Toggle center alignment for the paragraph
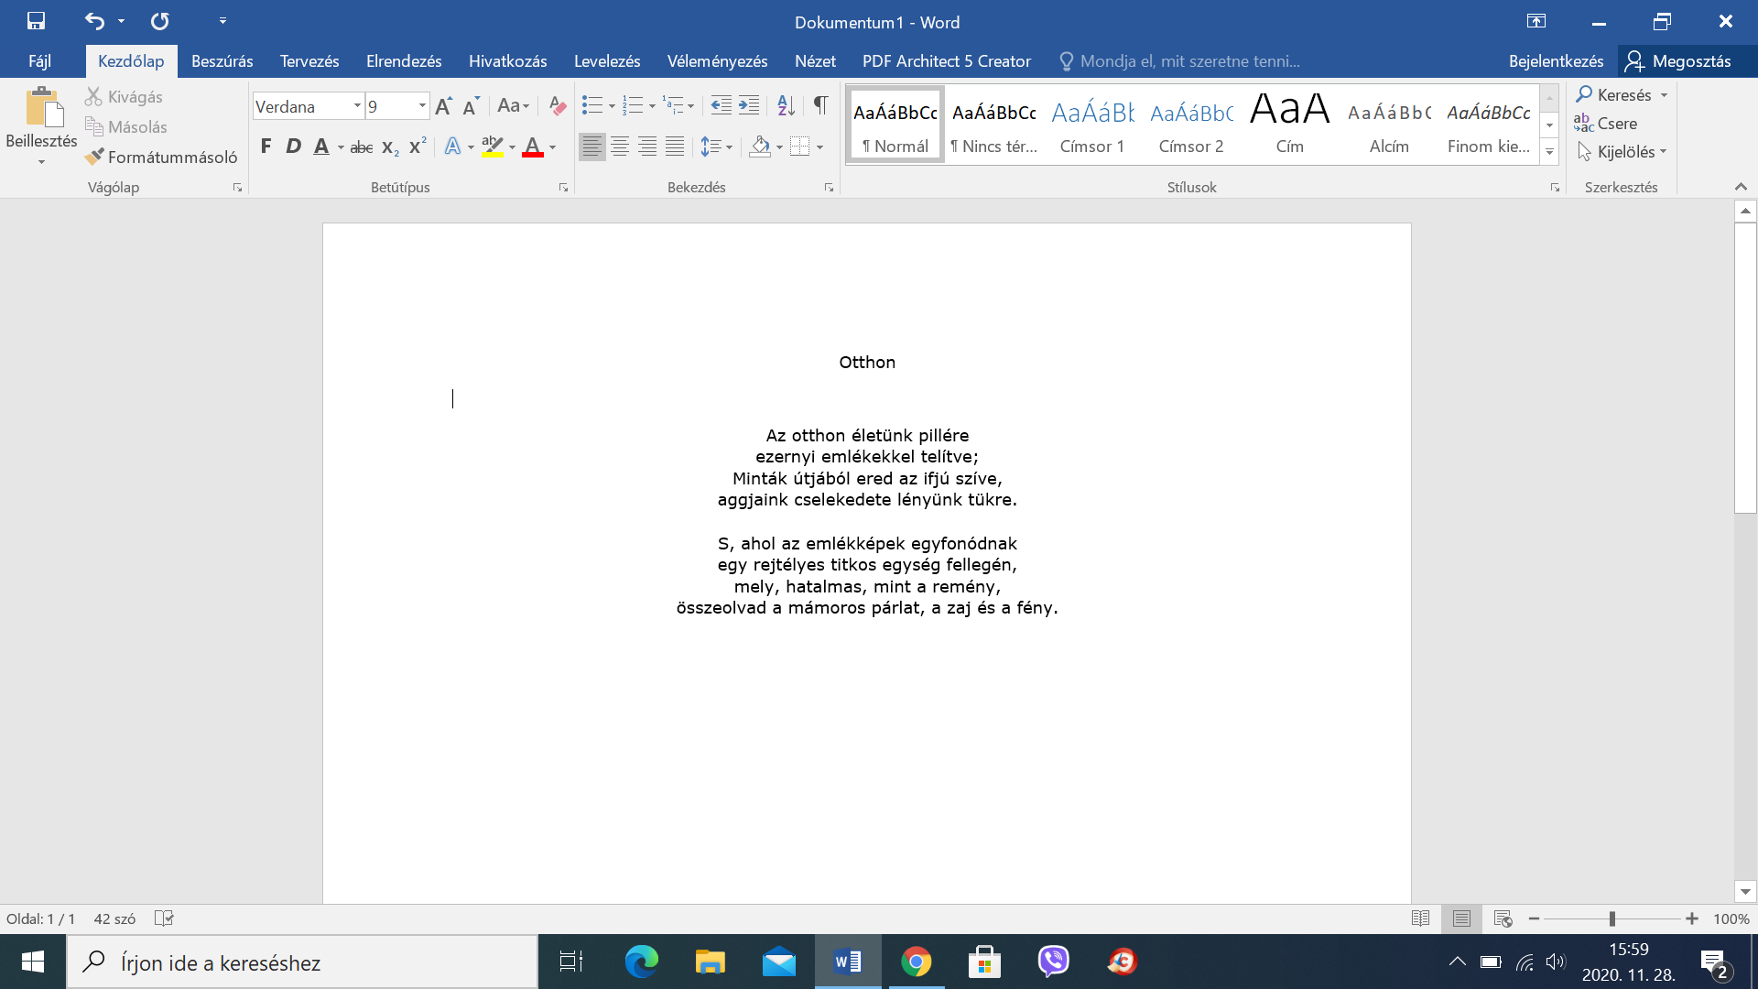The image size is (1758, 989). pos(620,147)
